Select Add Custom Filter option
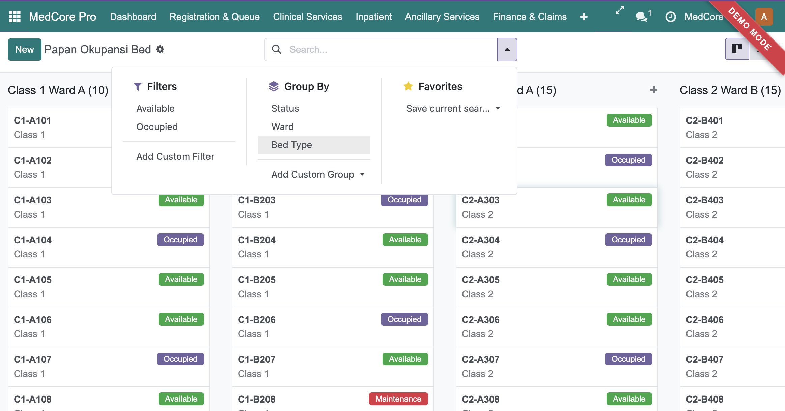Screen dimensions: 785x411 coord(175,156)
